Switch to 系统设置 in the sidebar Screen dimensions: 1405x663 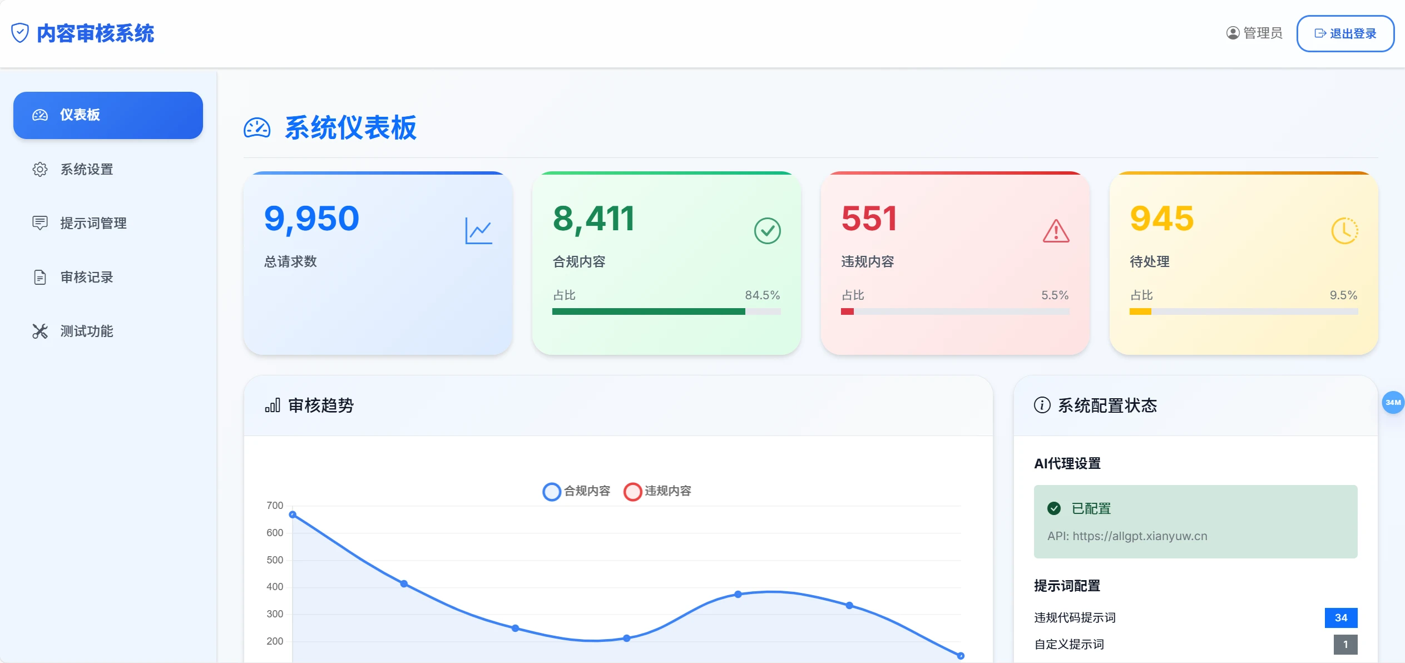(86, 169)
